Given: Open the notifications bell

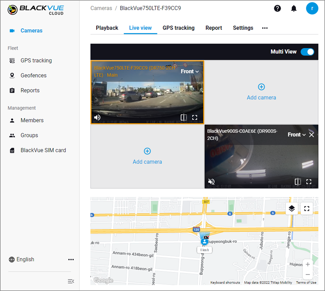Looking at the screenshot, I should [x=294, y=9].
